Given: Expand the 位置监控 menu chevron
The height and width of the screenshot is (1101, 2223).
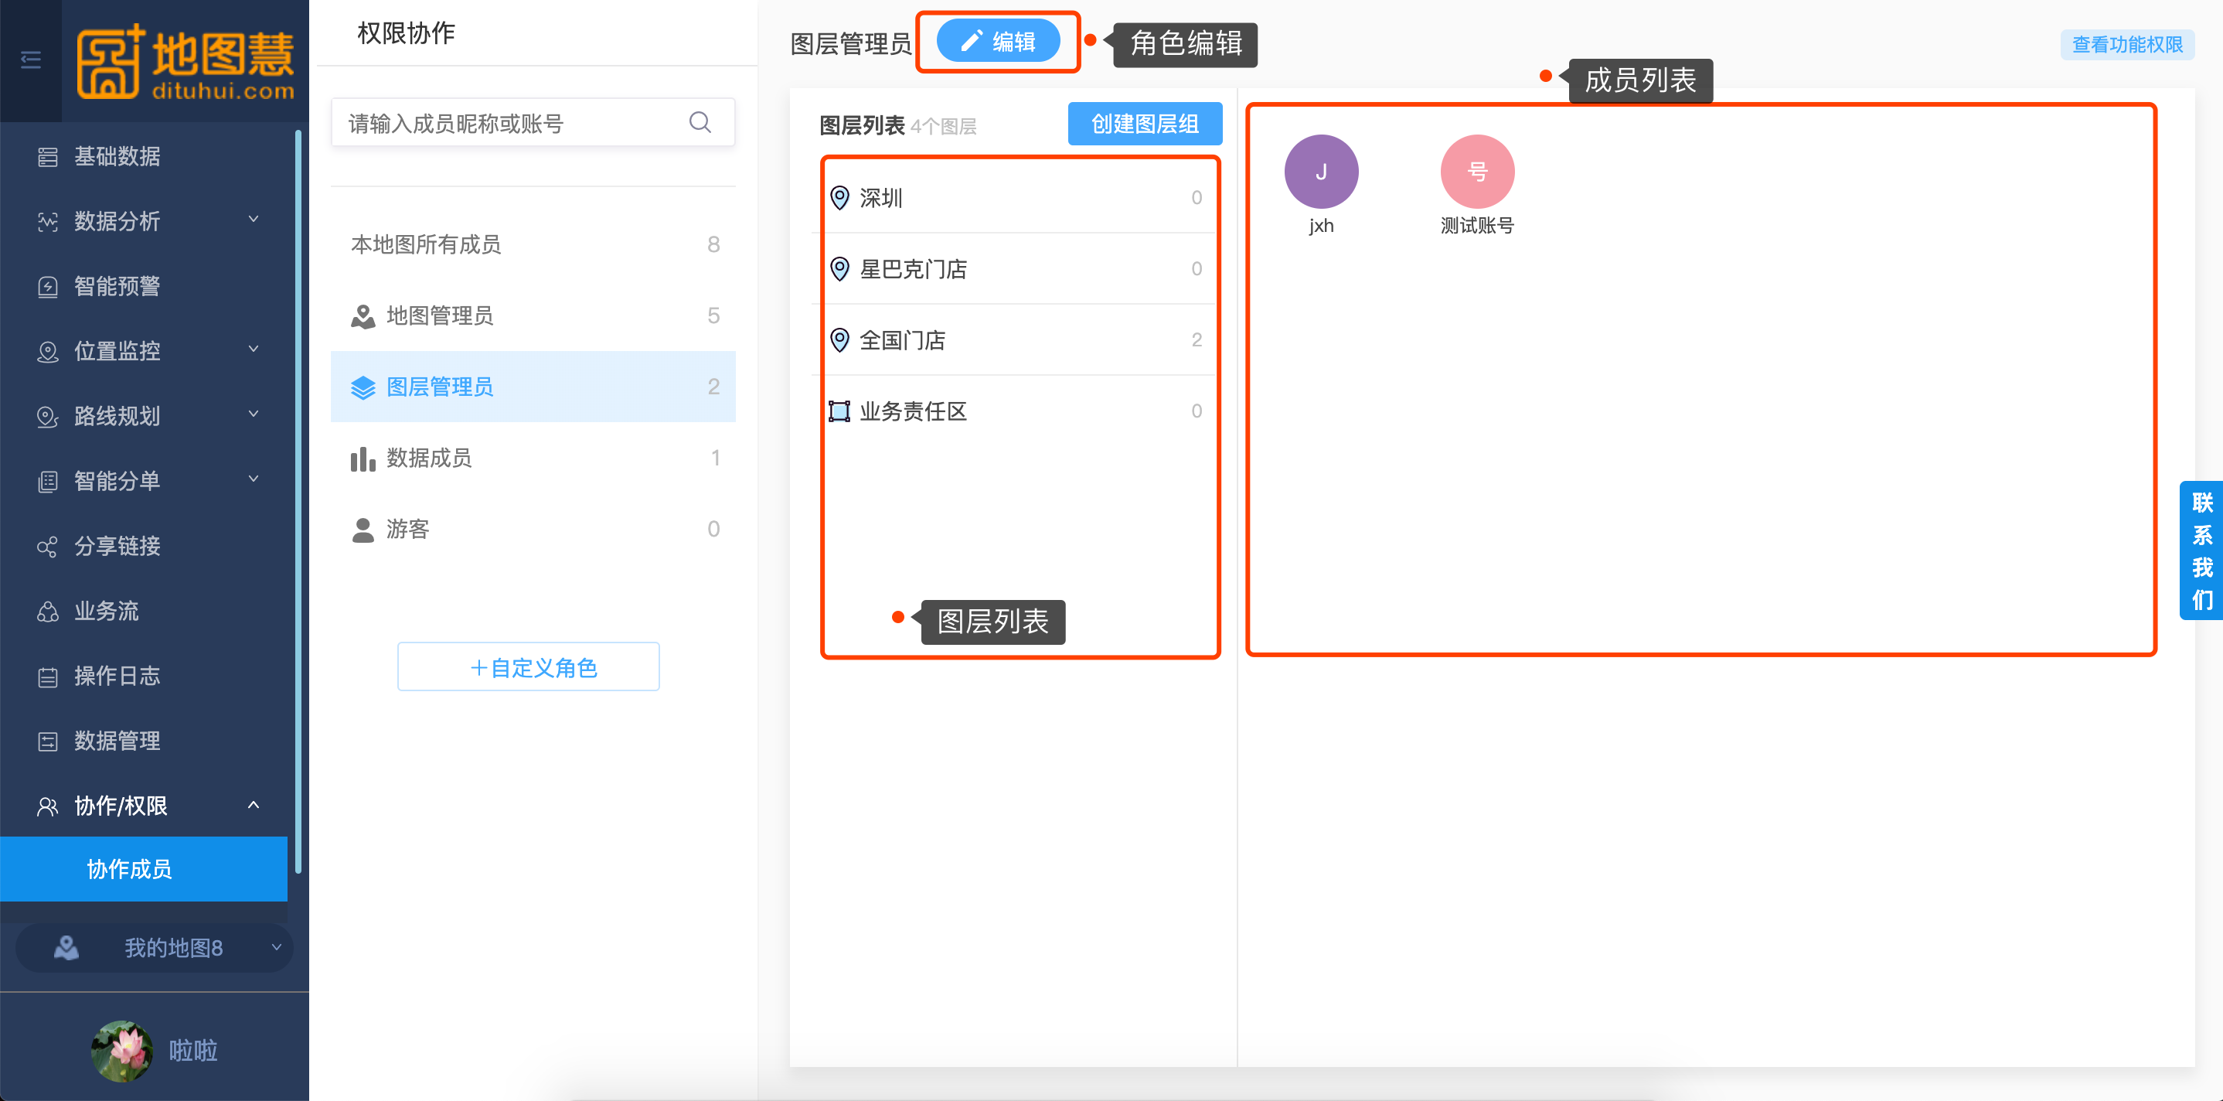Looking at the screenshot, I should tap(254, 349).
